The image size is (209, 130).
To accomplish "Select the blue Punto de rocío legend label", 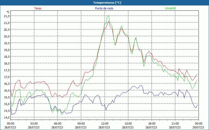I will click(104, 8).
